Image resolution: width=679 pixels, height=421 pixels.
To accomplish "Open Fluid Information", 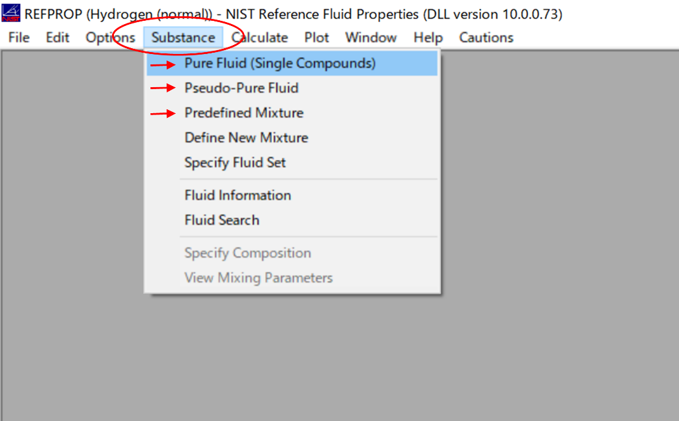I will point(238,195).
